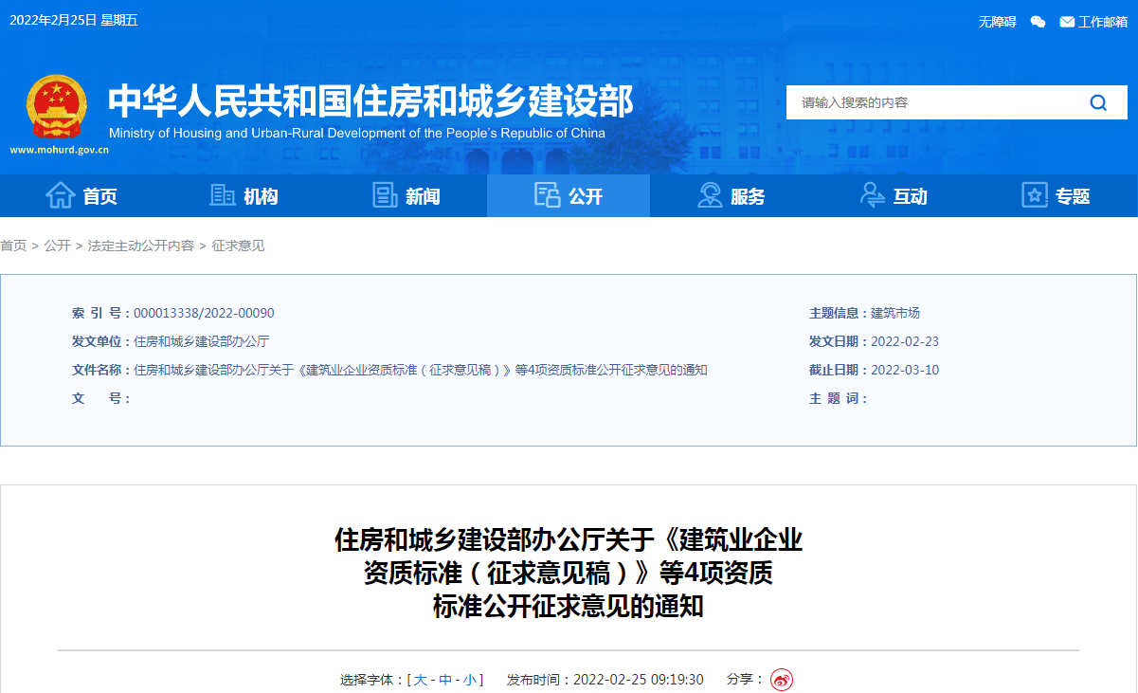Click the deadline date 2022-03-10
Viewport: 1138px width, 693px height.
[905, 370]
